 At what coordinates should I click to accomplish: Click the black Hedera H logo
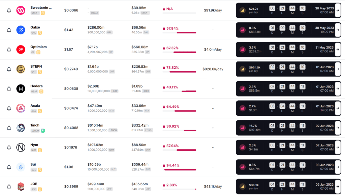[21, 89]
